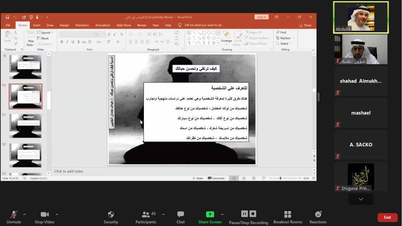Image resolution: width=402 pixels, height=226 pixels.
Task: Toggle ribbon display options icon
Action: pos(276,17)
